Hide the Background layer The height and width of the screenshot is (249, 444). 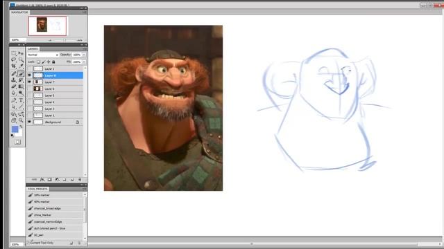pyautogui.click(x=29, y=122)
